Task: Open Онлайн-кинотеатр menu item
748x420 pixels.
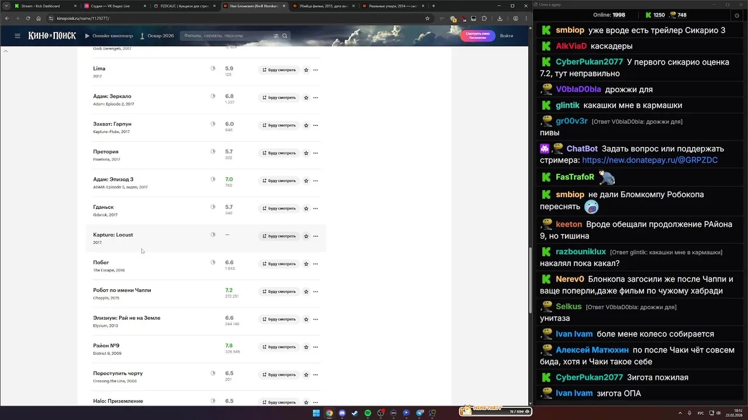Action: click(110, 36)
